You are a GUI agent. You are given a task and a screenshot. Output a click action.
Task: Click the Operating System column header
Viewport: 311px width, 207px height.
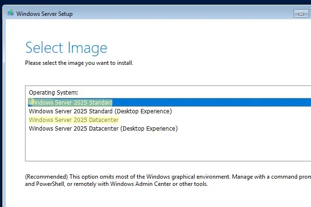click(x=53, y=92)
